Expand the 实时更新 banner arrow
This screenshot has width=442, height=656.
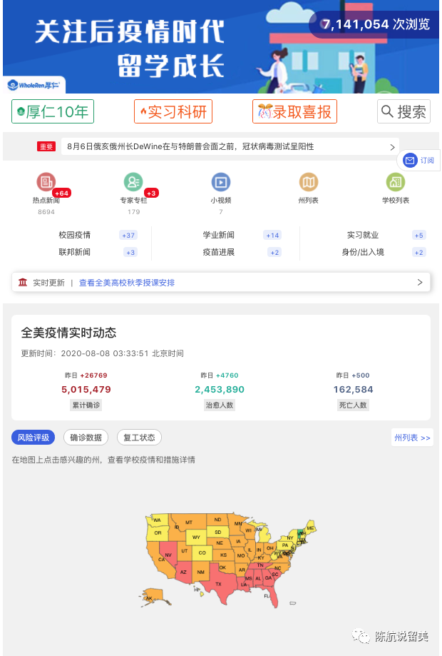(x=419, y=283)
